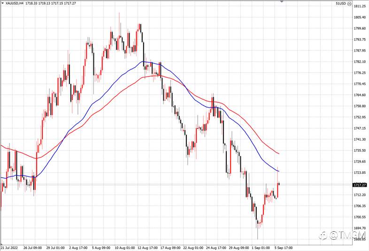Image resolution: width=369 pixels, height=251 pixels.
Task: Click the 5 Sep 17:00 time axis label
Action: (x=284, y=248)
